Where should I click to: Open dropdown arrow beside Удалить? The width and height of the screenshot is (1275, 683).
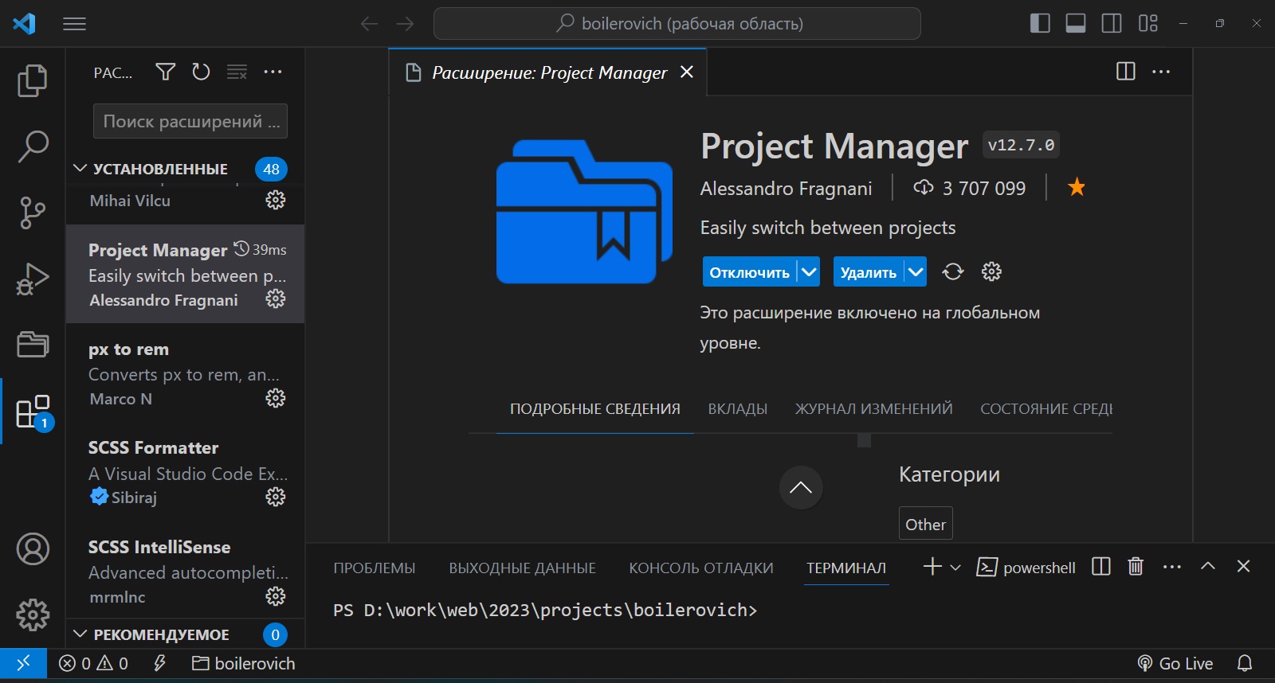pyautogui.click(x=916, y=272)
